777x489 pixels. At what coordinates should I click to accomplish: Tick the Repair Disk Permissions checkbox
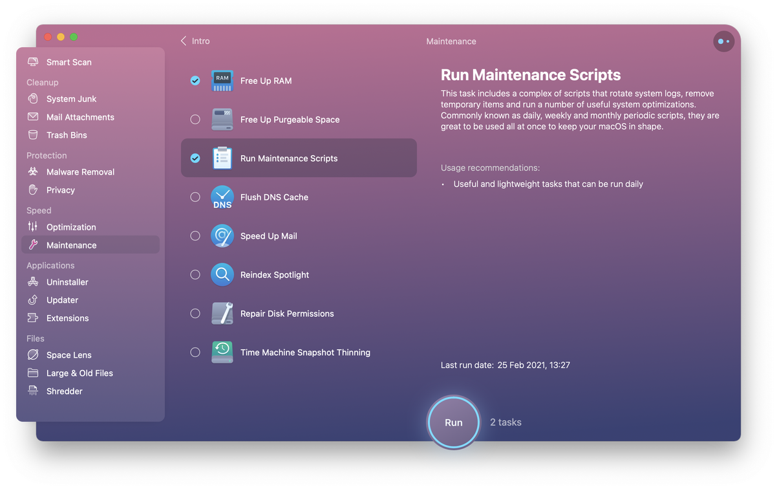point(195,314)
